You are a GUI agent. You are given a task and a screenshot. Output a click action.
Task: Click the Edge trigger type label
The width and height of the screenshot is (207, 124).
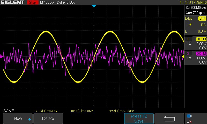[189, 19]
